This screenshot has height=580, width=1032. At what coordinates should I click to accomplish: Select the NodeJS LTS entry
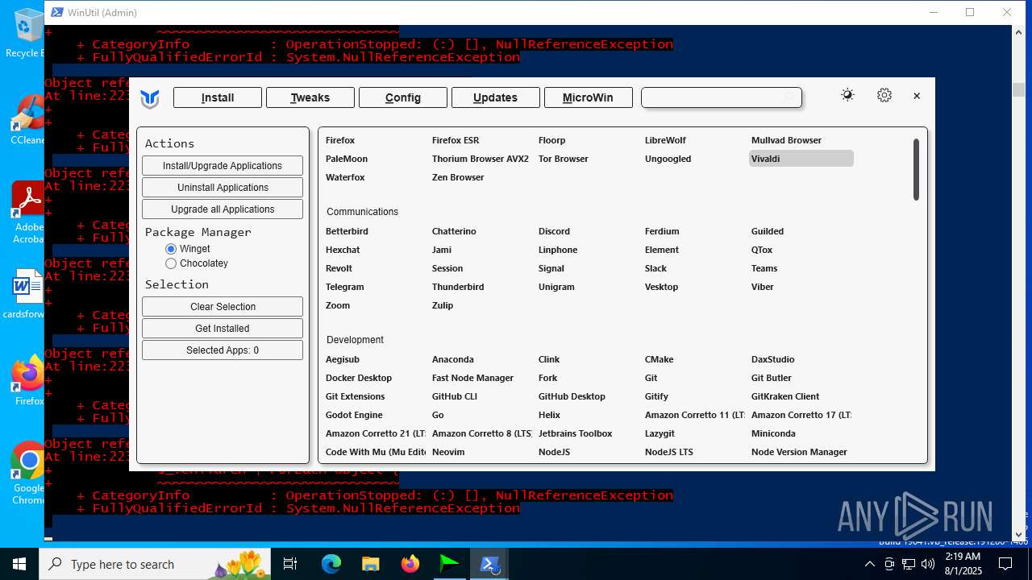[669, 452]
